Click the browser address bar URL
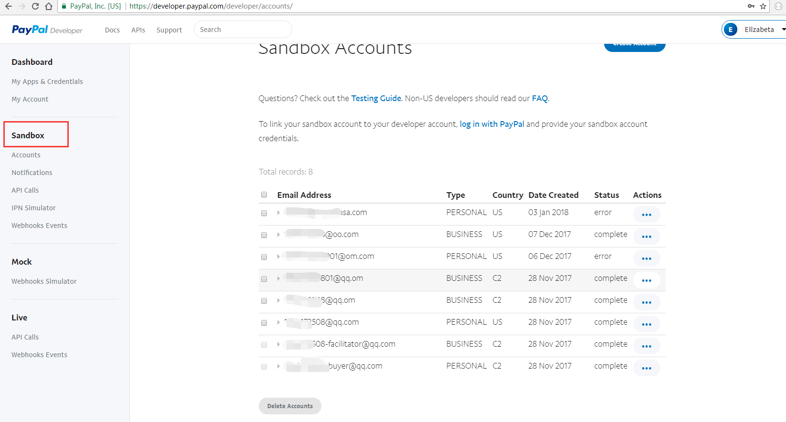Screen dimensions: 786x422 pyautogui.click(x=211, y=6)
